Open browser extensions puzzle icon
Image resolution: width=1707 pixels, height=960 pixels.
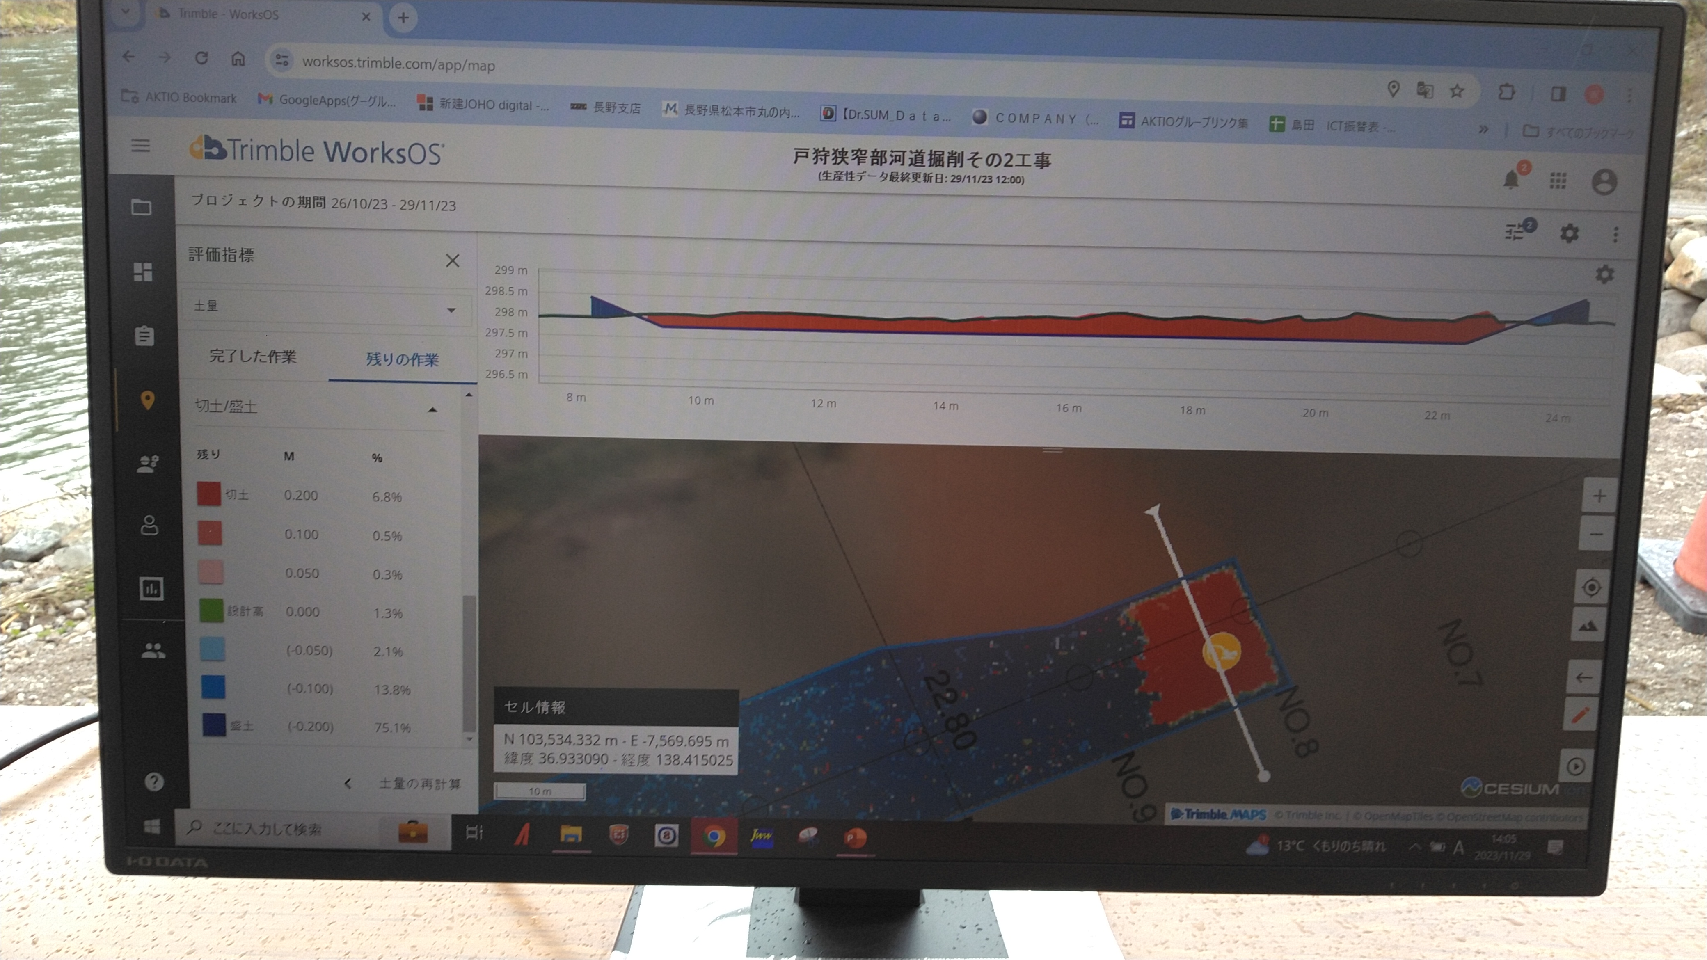coord(1506,92)
